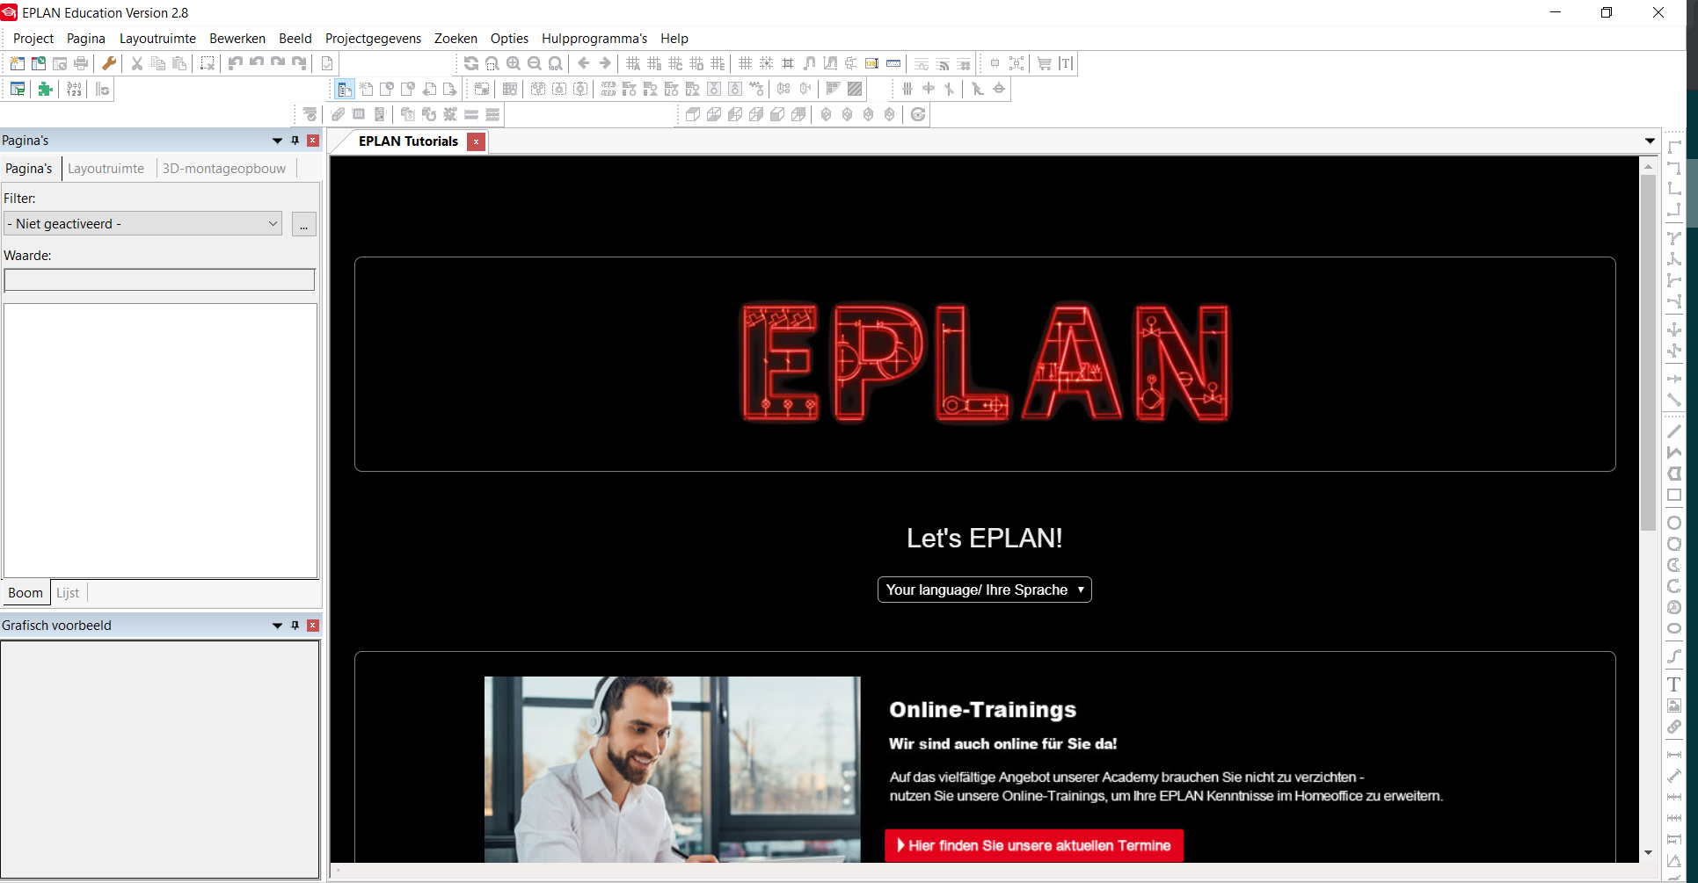Open the Your language/ Ihre Sprache dropdown
1698x883 pixels.
coord(985,590)
